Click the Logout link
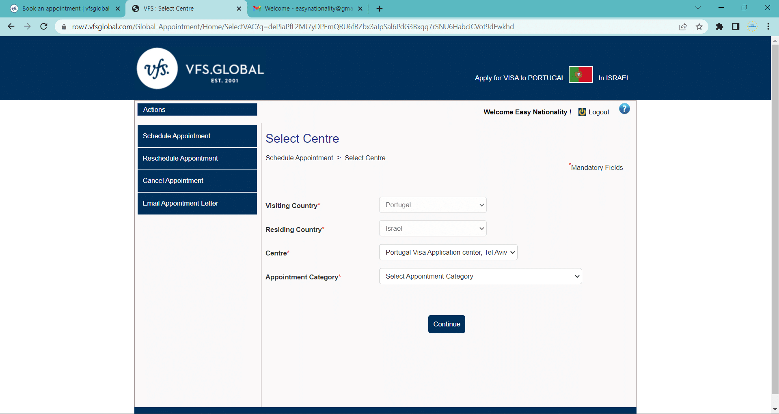Screen dimensions: 779x414 tap(599, 112)
